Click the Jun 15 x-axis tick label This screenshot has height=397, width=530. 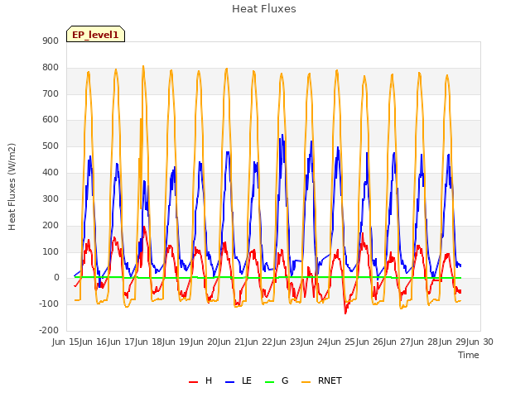(x=64, y=342)
